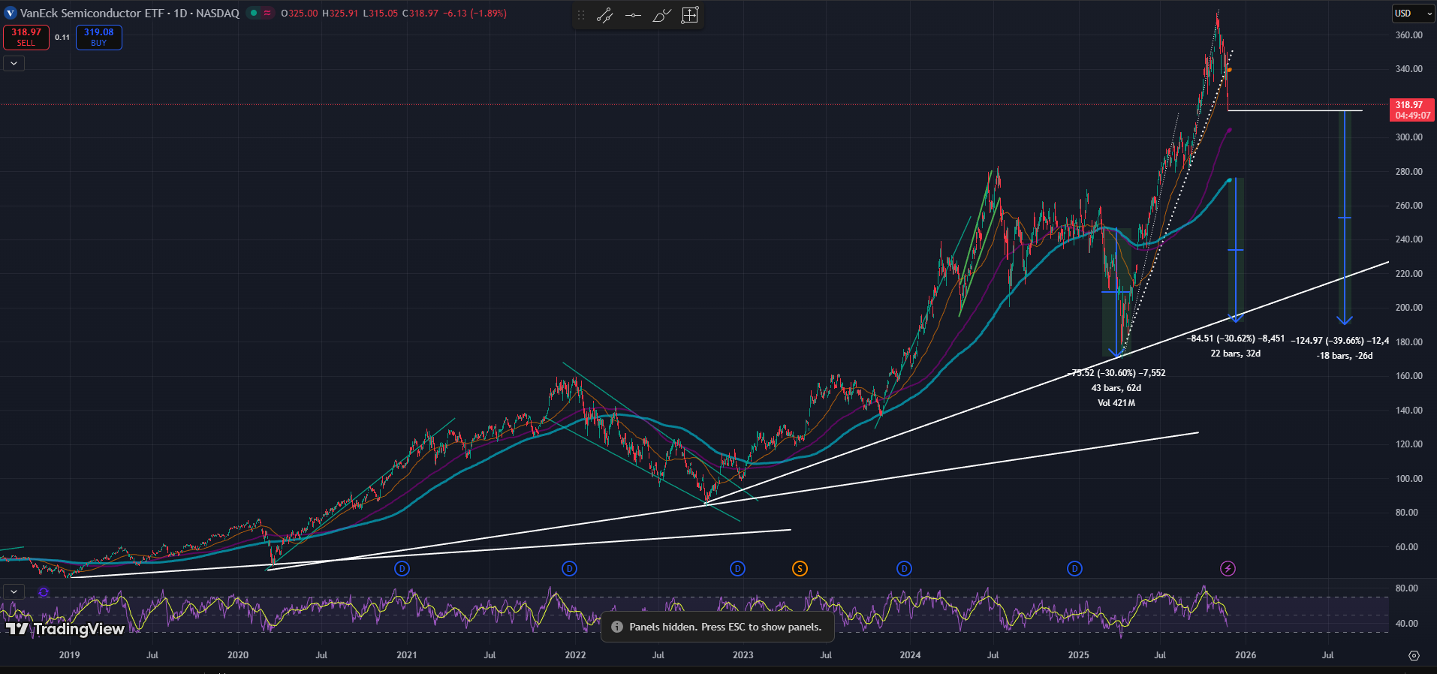Select the white horizontal ray near 318

tap(1294, 111)
